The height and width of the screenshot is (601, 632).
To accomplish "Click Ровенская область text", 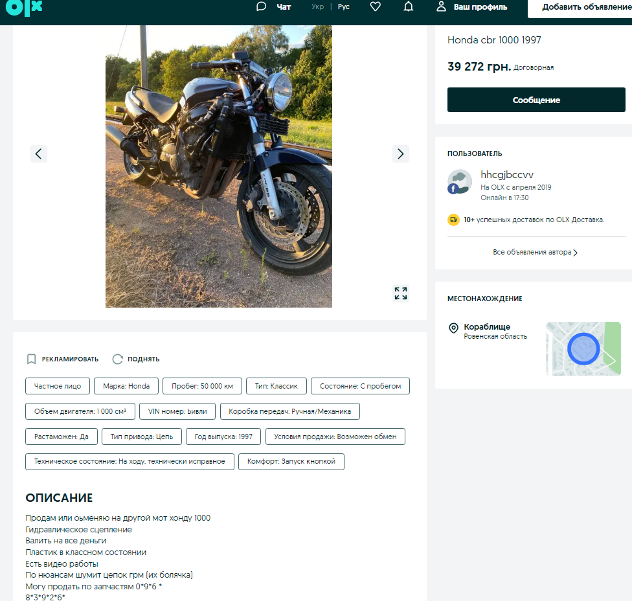I will point(495,336).
